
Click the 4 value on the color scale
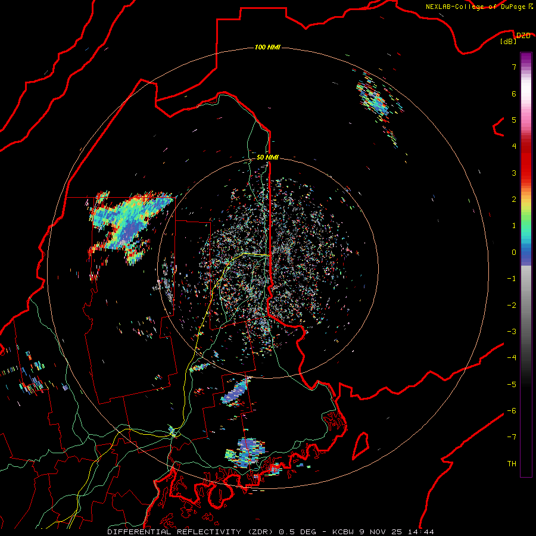pyautogui.click(x=514, y=147)
